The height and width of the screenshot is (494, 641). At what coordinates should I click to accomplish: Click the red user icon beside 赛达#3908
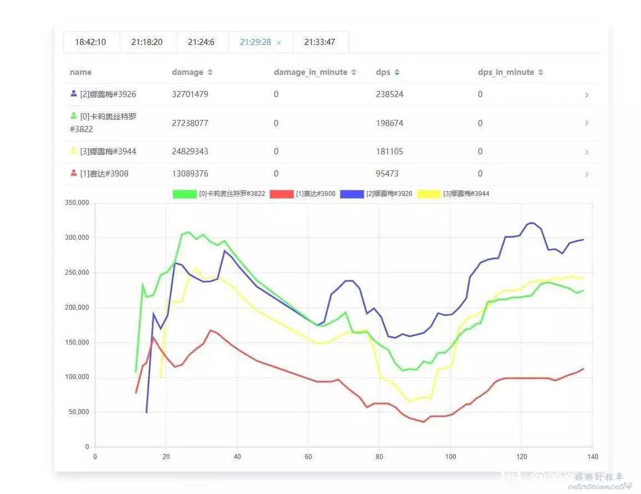74,173
